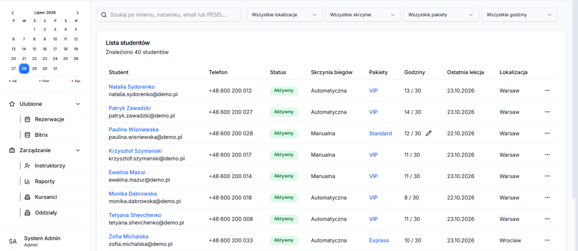Click hours 14 / 30 cell
This screenshot has height=251, width=578.
[413, 112]
